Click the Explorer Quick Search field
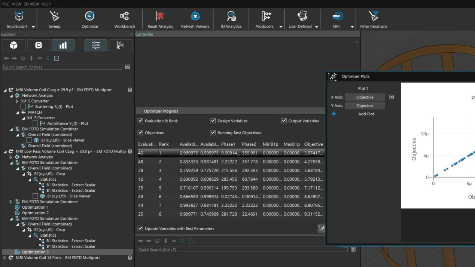The width and height of the screenshot is (475, 267). pos(63,67)
